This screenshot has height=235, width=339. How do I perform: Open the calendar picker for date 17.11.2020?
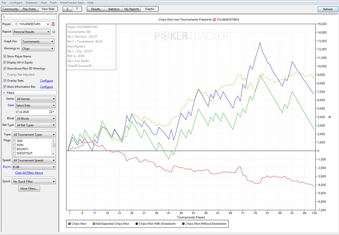51,111
